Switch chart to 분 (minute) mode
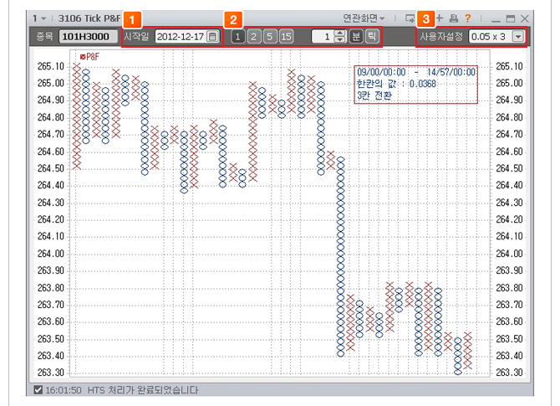The image size is (560, 406). pos(356,36)
